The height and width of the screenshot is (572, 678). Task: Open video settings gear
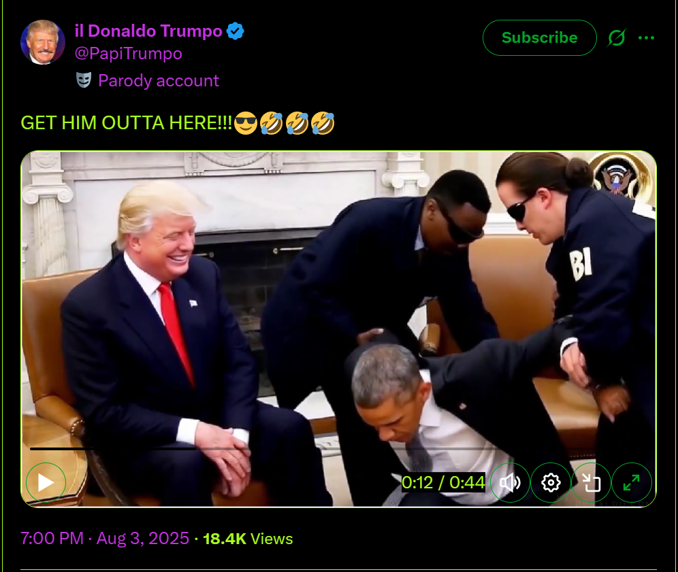[x=551, y=482]
